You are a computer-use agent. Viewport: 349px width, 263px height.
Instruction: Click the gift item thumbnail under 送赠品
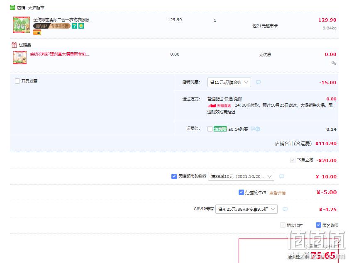tap(20, 58)
